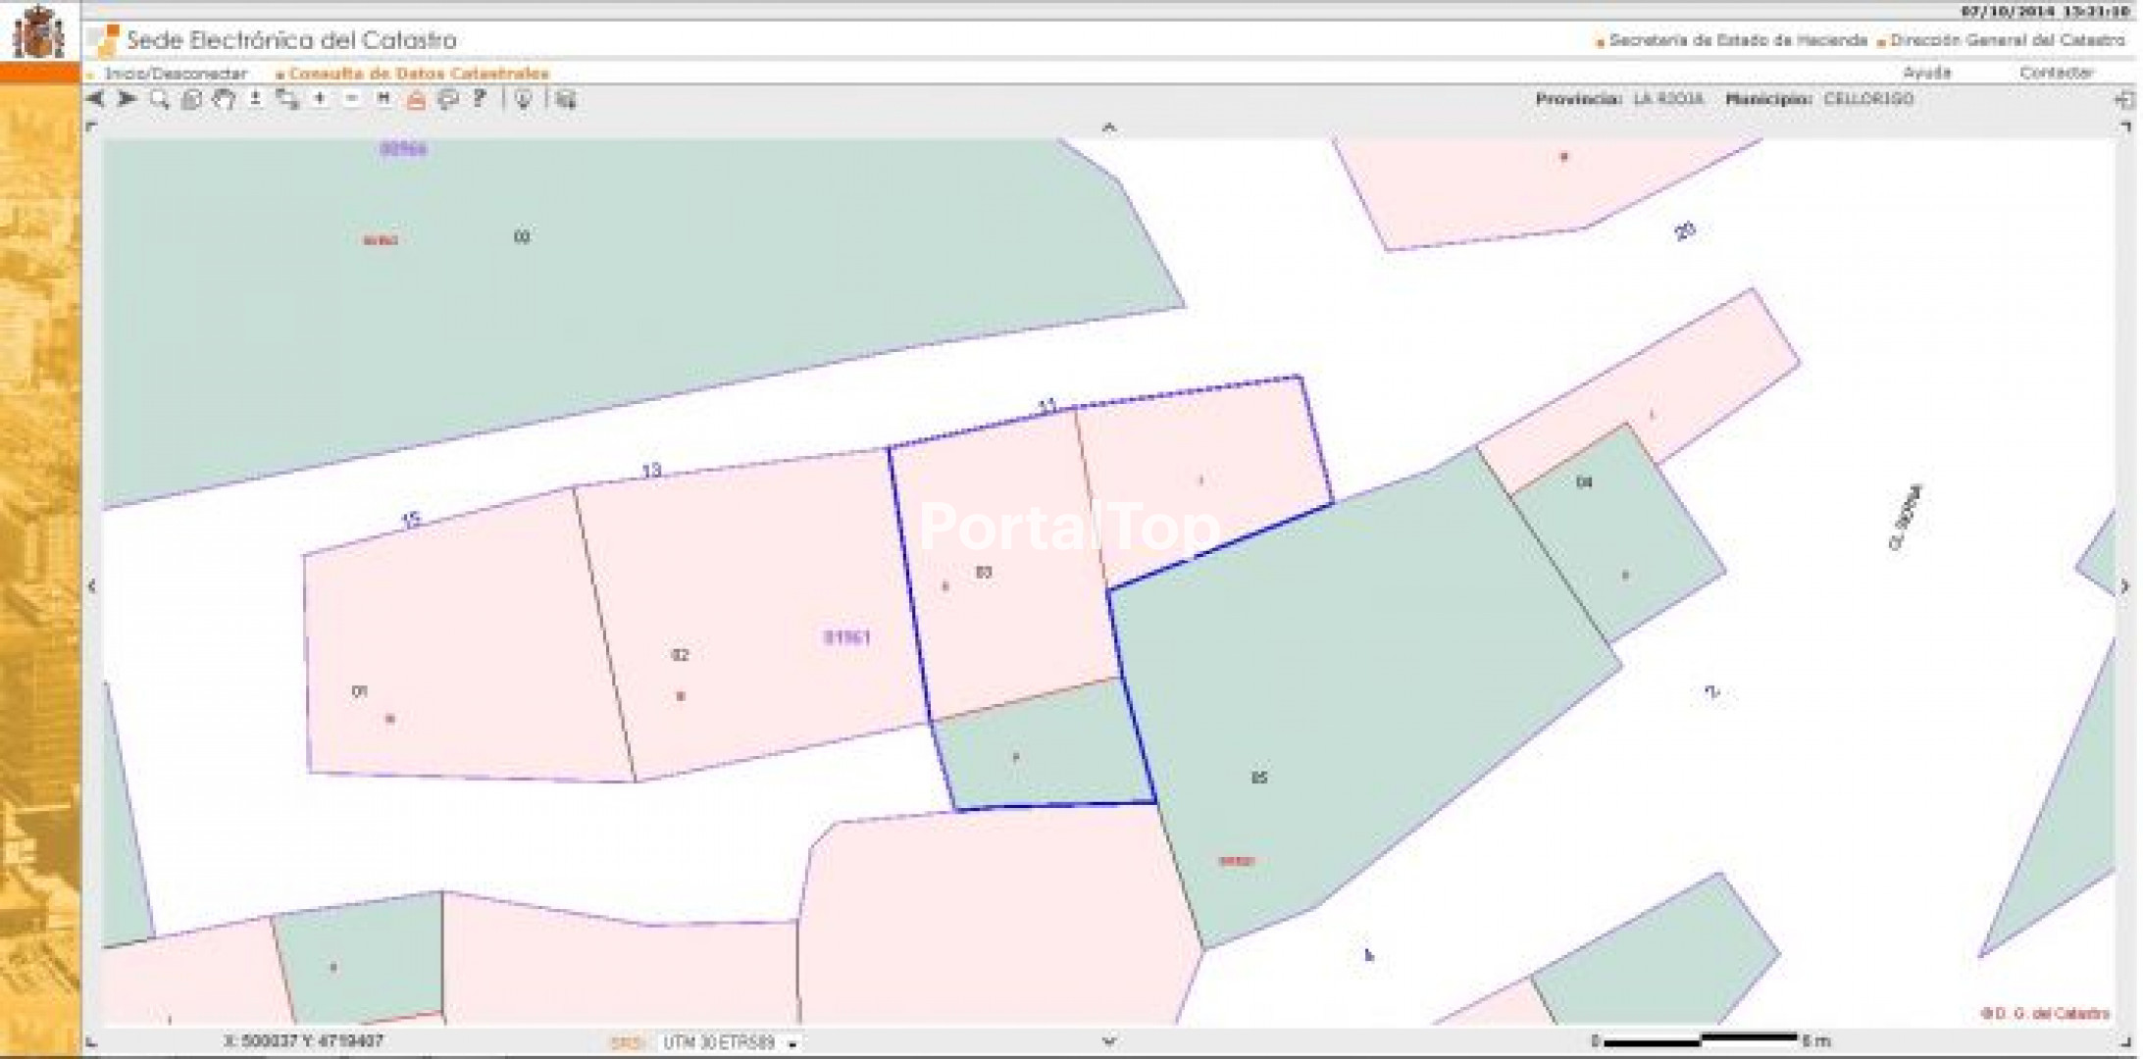Viewport: 2143px width, 1059px height.
Task: Open Consulta de Datos Catastrales menu
Action: pyautogui.click(x=419, y=74)
